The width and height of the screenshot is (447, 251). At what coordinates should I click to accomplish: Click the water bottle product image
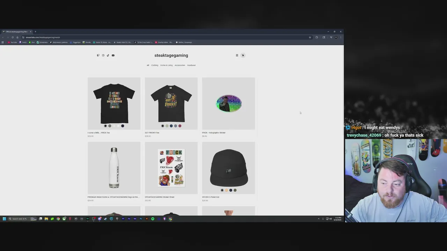(114, 168)
